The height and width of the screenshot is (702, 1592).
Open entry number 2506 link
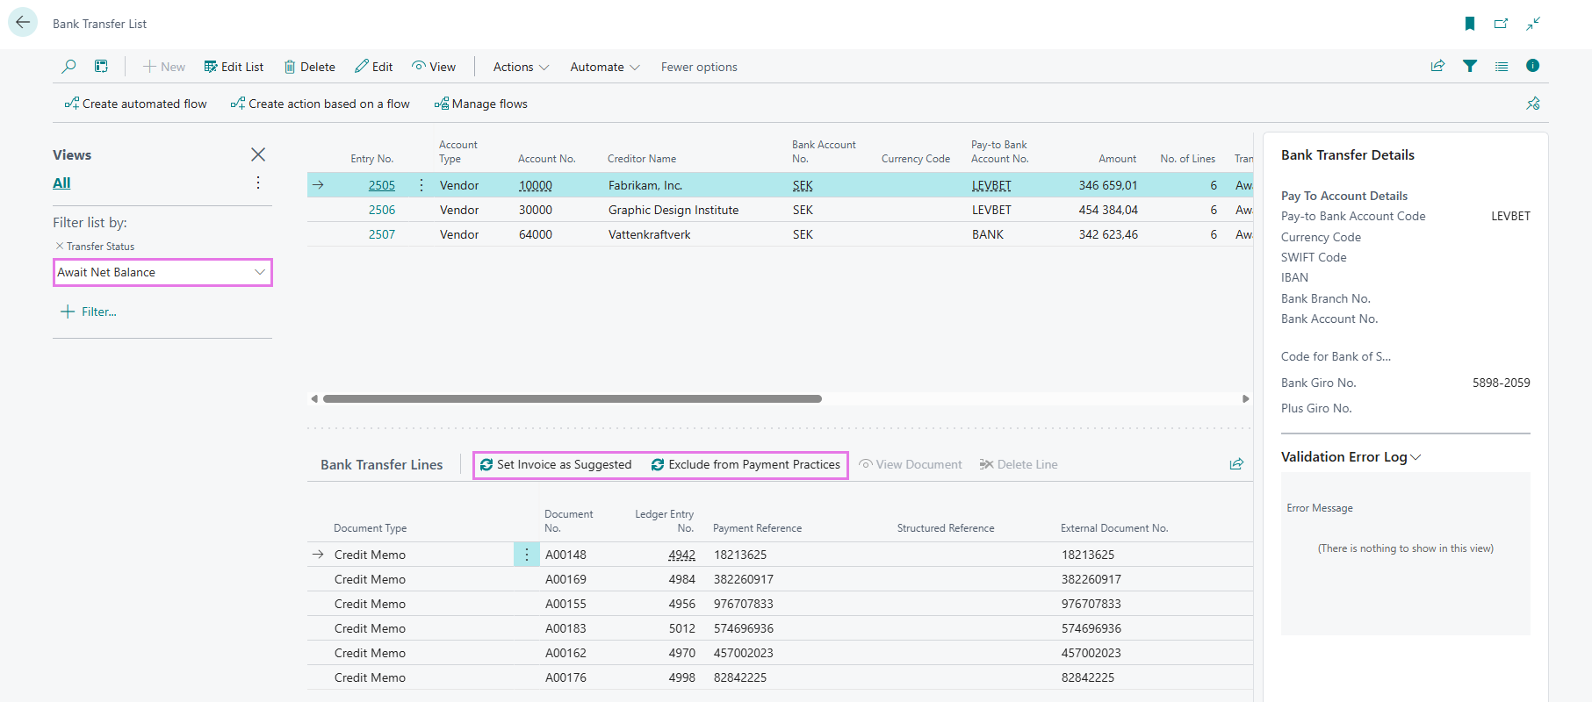coord(382,210)
